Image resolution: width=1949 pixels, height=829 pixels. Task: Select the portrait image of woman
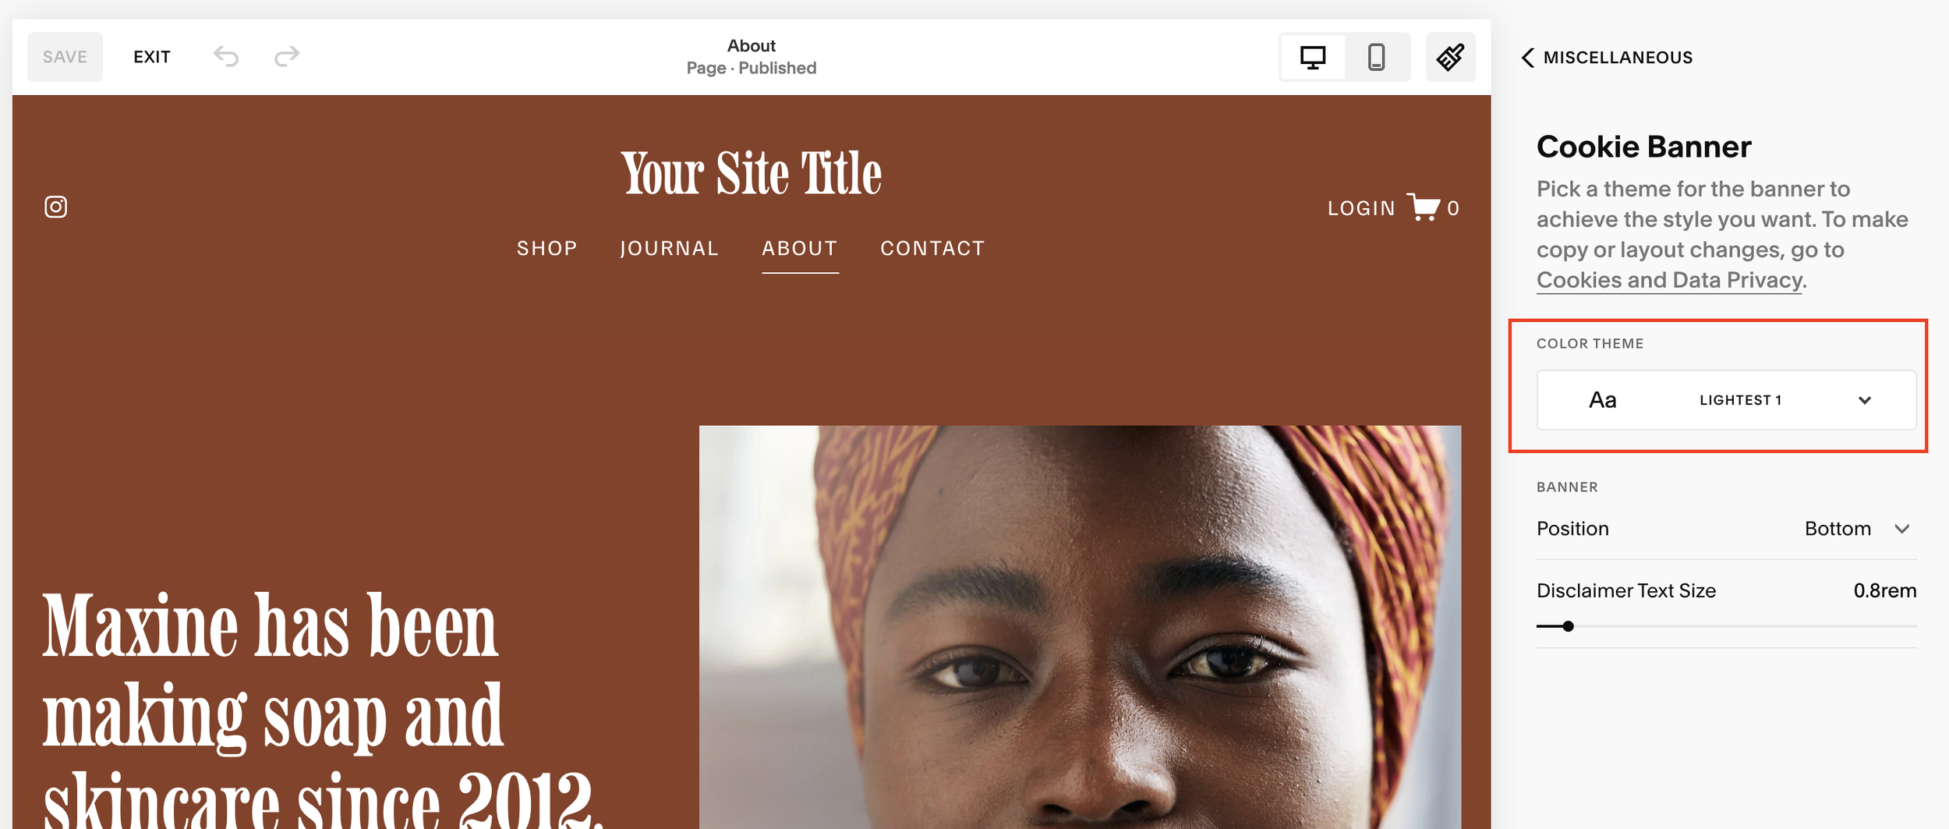click(x=1080, y=627)
